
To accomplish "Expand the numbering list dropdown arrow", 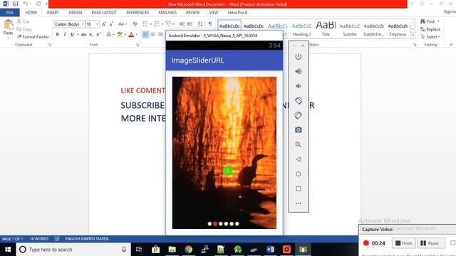I will (162, 24).
